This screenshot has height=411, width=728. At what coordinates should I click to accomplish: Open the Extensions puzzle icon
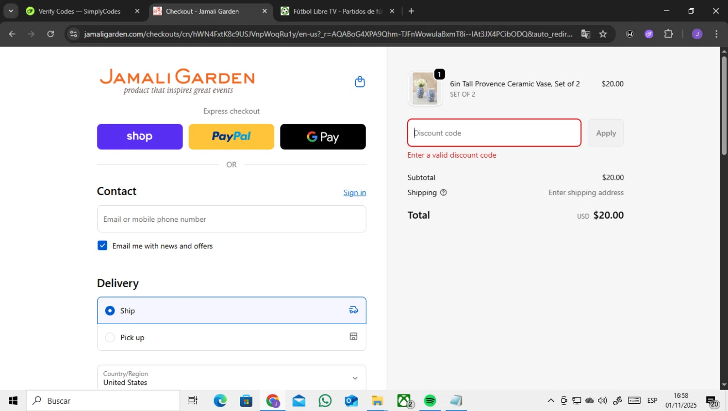[668, 34]
